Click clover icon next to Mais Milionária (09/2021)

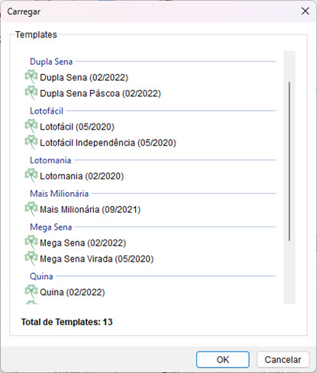(31, 209)
